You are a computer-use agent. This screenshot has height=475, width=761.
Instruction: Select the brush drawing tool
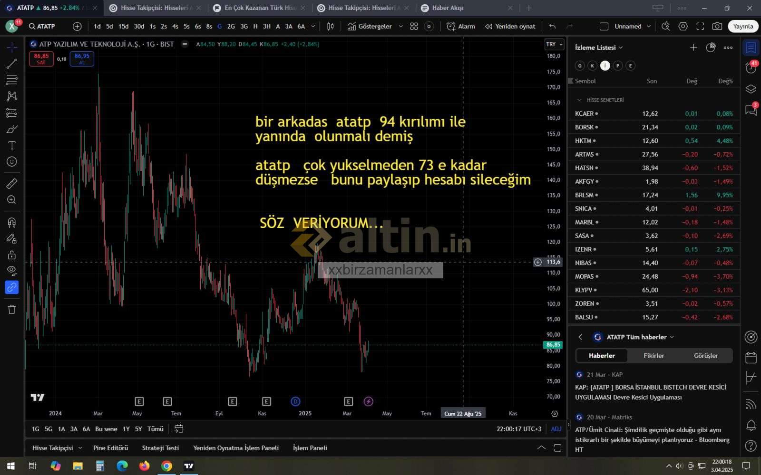click(x=12, y=129)
